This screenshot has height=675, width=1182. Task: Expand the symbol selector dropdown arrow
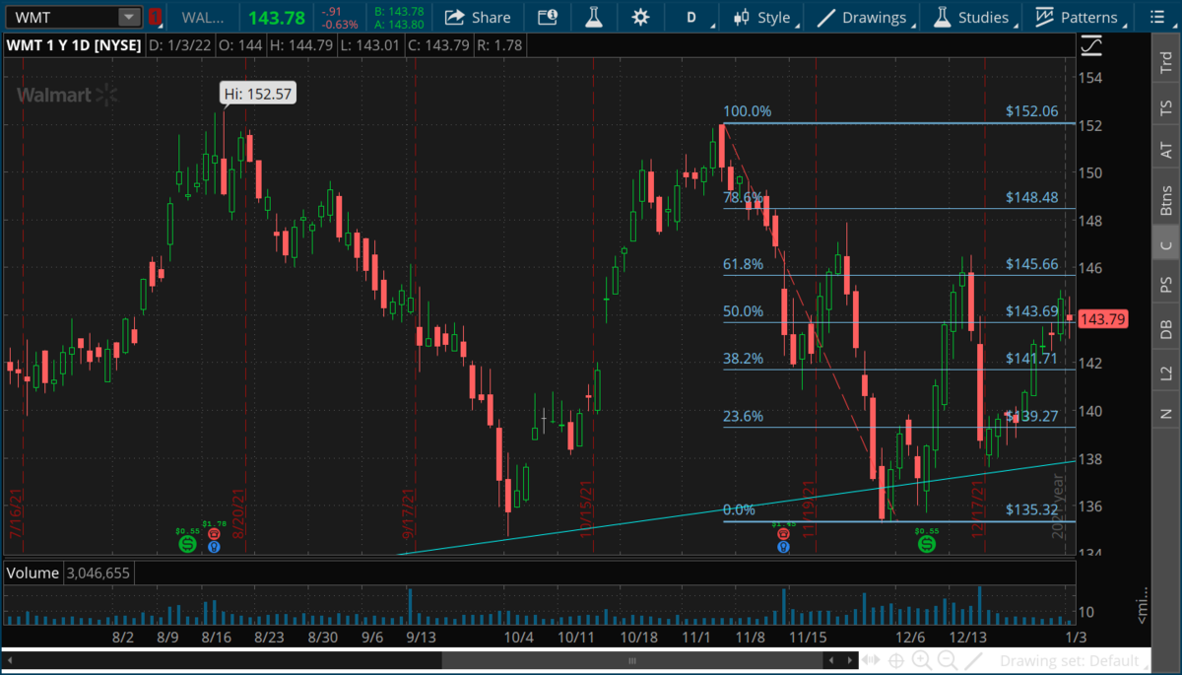pyautogui.click(x=129, y=17)
